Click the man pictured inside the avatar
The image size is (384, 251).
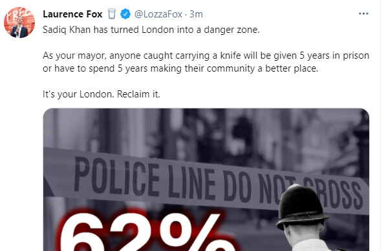pyautogui.click(x=19, y=28)
